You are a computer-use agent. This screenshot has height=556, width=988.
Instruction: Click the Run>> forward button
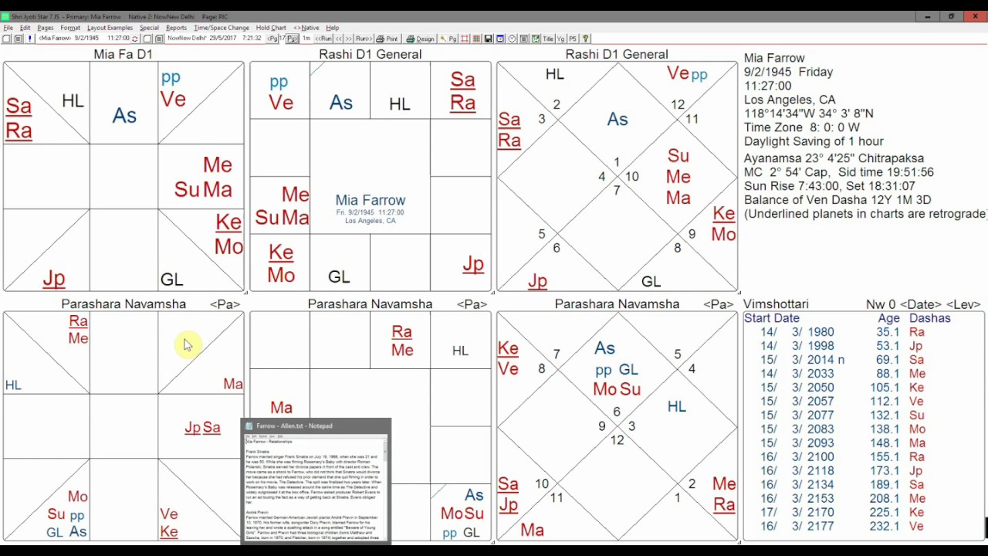pos(363,39)
